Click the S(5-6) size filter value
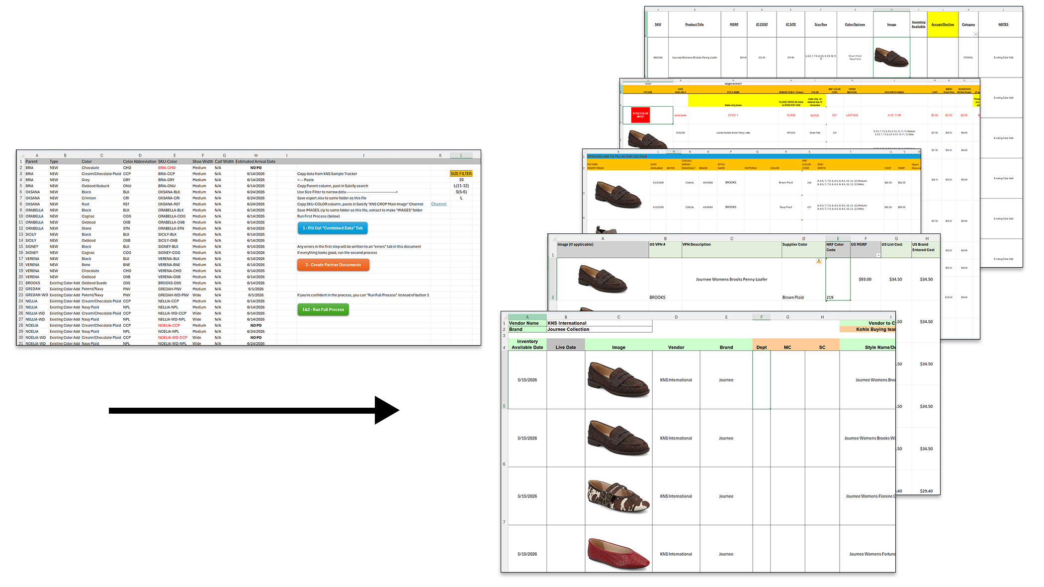Screen dimensions: 1044x587 [461, 192]
